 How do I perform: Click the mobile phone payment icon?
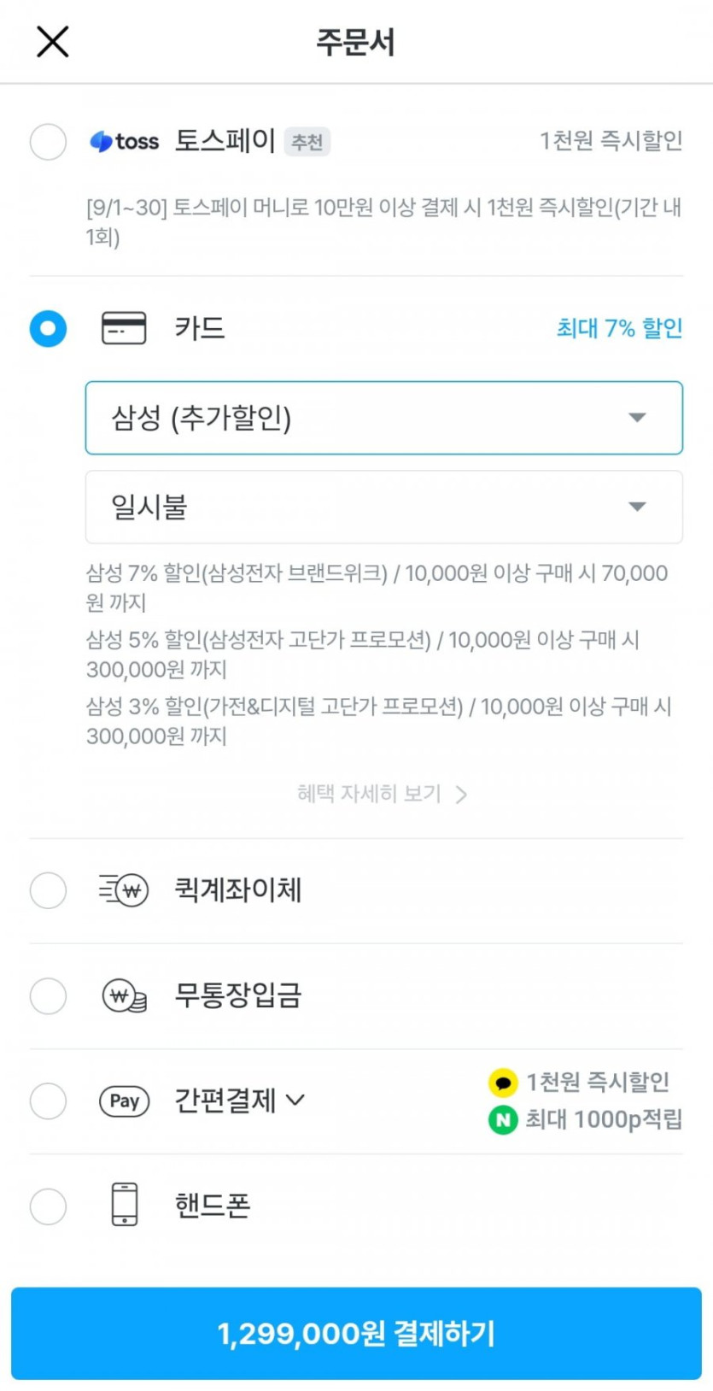[x=125, y=1205]
